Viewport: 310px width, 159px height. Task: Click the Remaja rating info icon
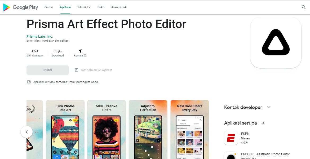[x=85, y=56]
